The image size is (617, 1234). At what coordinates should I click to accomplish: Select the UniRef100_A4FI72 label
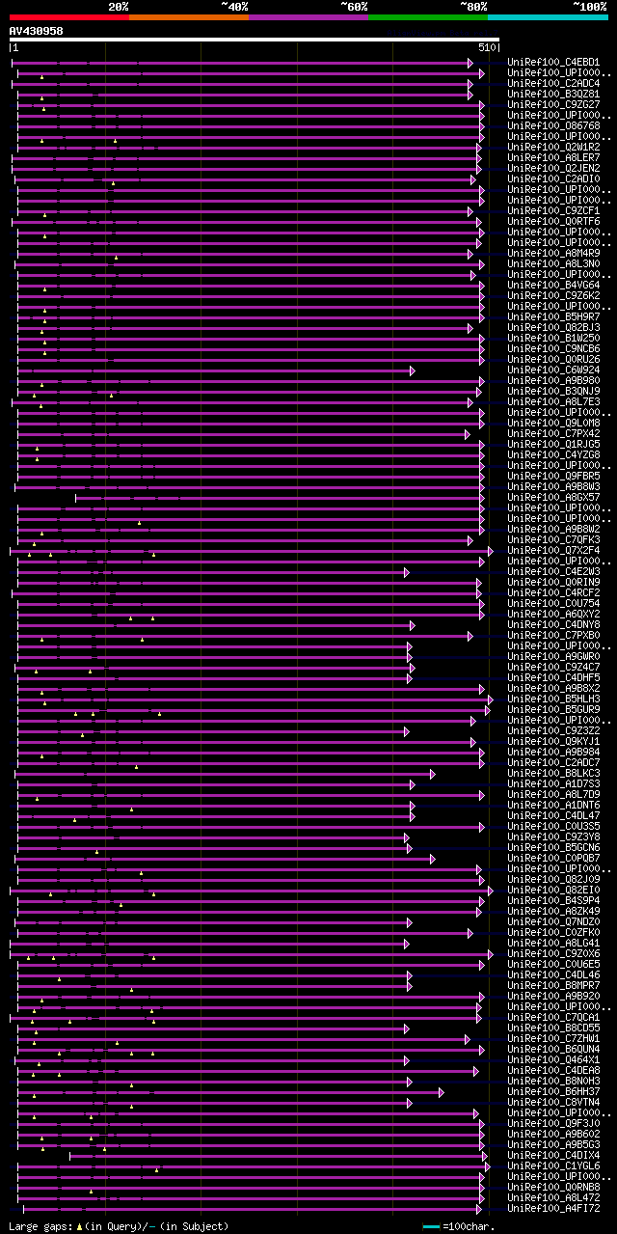pos(553,1209)
